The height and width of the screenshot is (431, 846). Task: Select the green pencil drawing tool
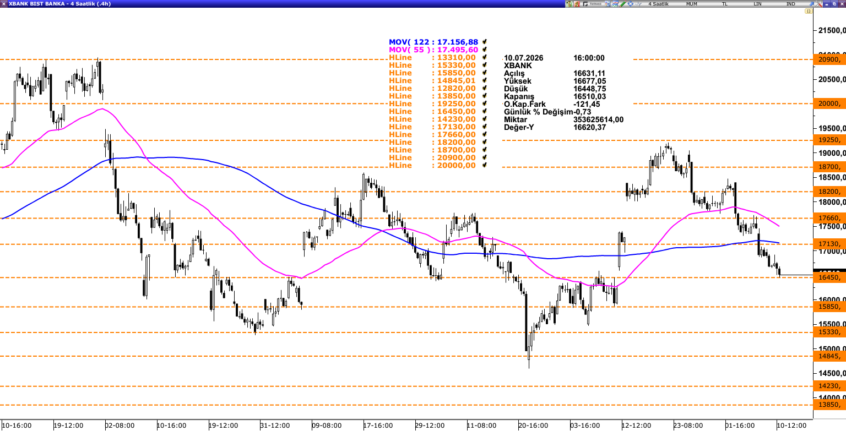point(622,4)
